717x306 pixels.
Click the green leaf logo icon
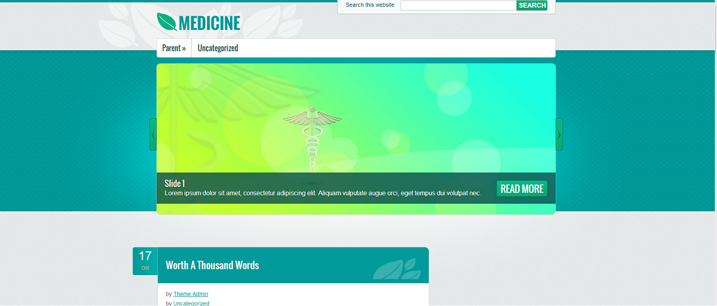(x=167, y=22)
